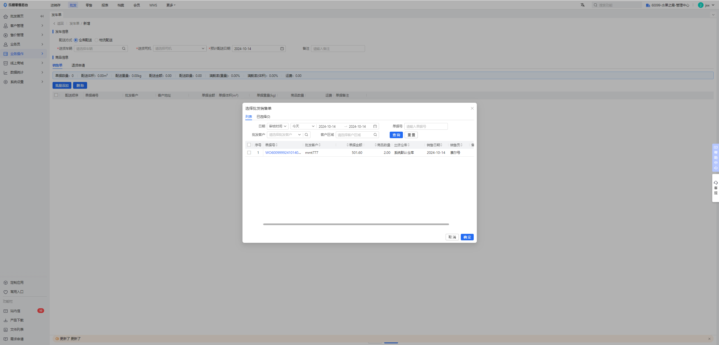Click the 系统设置 gear icon

[5, 82]
